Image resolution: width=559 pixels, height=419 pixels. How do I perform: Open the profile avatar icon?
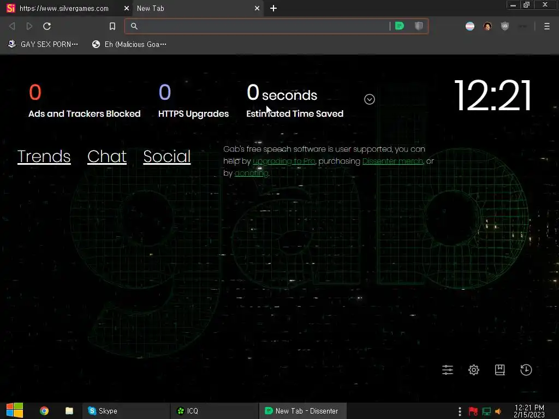[x=487, y=26]
